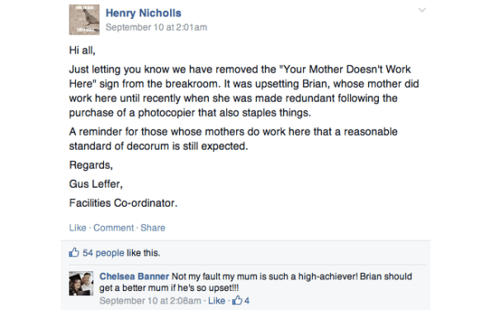Click Comment under the post
This screenshot has width=492, height=310.
[114, 227]
